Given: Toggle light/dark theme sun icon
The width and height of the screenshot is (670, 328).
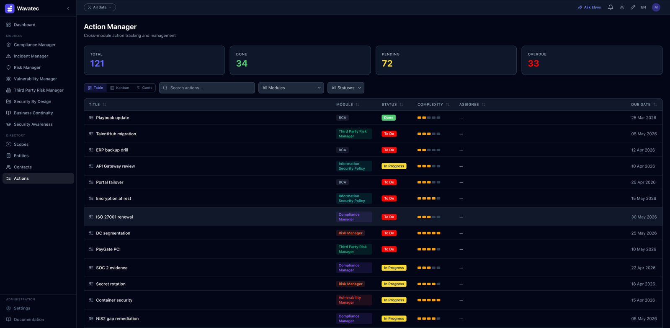Looking at the screenshot, I should click(x=622, y=7).
